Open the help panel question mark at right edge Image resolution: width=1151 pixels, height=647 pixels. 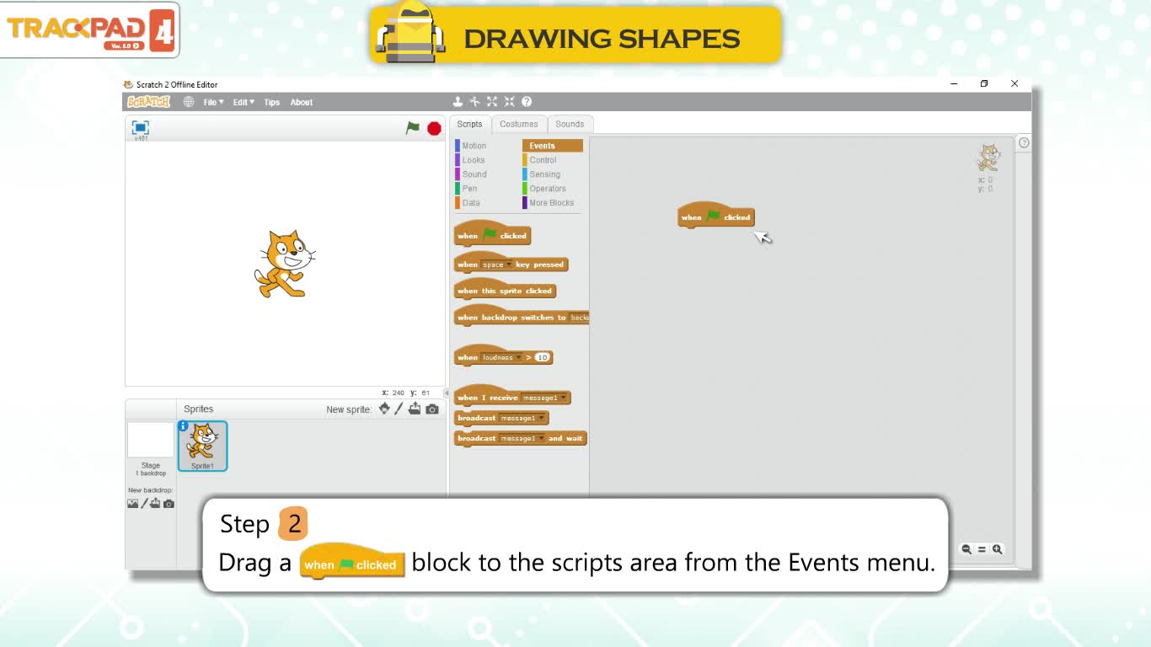1024,143
